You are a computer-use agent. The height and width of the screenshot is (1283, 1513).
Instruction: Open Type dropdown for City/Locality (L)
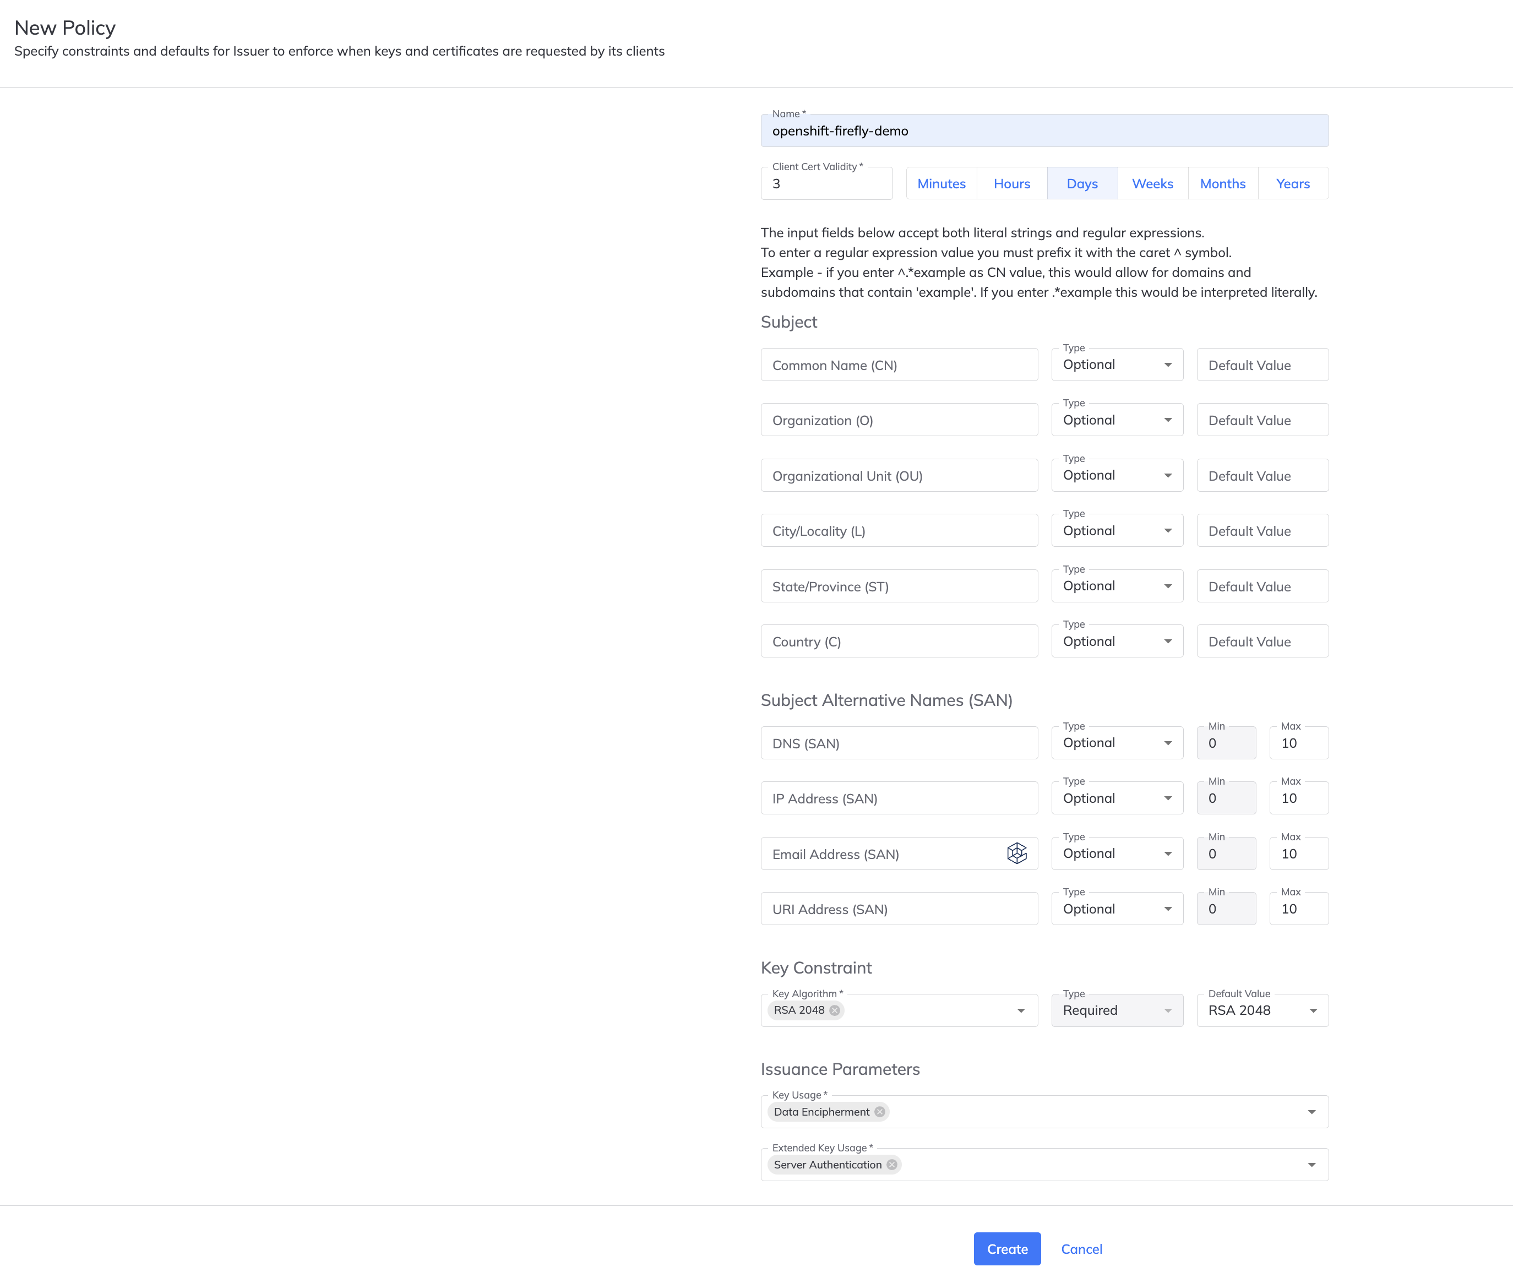pos(1118,530)
